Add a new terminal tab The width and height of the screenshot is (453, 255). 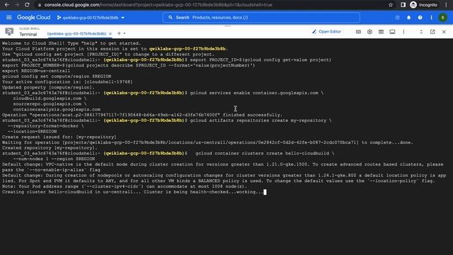(119, 33)
